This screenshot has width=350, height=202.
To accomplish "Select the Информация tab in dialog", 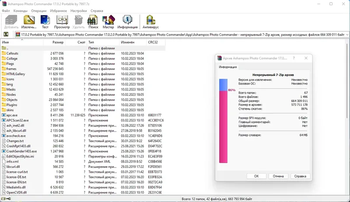I will (x=227, y=67).
